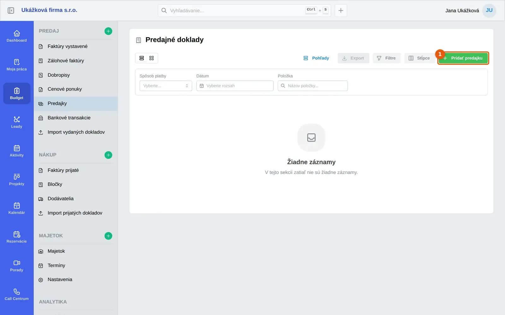Image resolution: width=505 pixels, height=315 pixels.
Task: Open the Projekty module
Action: point(17,180)
